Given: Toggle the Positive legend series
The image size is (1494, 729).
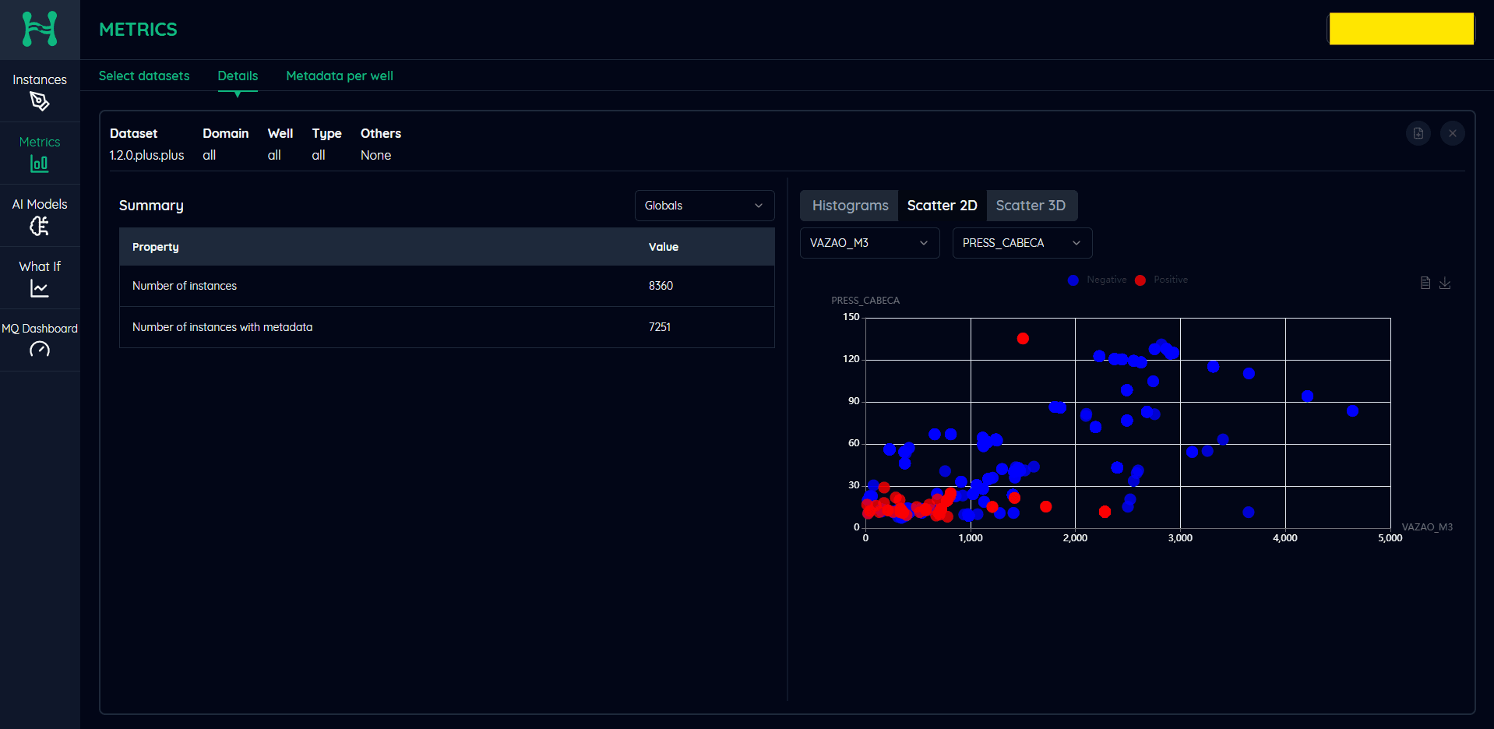Looking at the screenshot, I should [x=1161, y=280].
